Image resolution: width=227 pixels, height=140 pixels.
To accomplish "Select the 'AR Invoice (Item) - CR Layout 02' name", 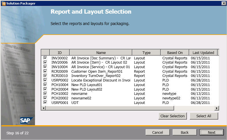I will tap(99, 62).
